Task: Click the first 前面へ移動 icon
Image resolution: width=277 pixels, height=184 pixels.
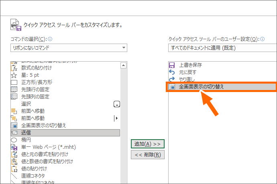Action: (x=14, y=111)
